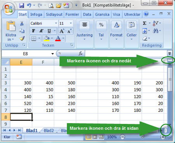The height and width of the screenshot is (143, 175).
Task: Select column header F
Action: [43, 62]
